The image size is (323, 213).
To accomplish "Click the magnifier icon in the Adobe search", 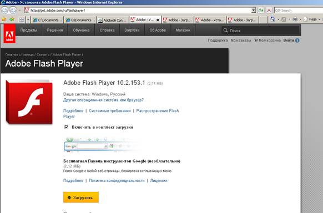I will [225, 31].
